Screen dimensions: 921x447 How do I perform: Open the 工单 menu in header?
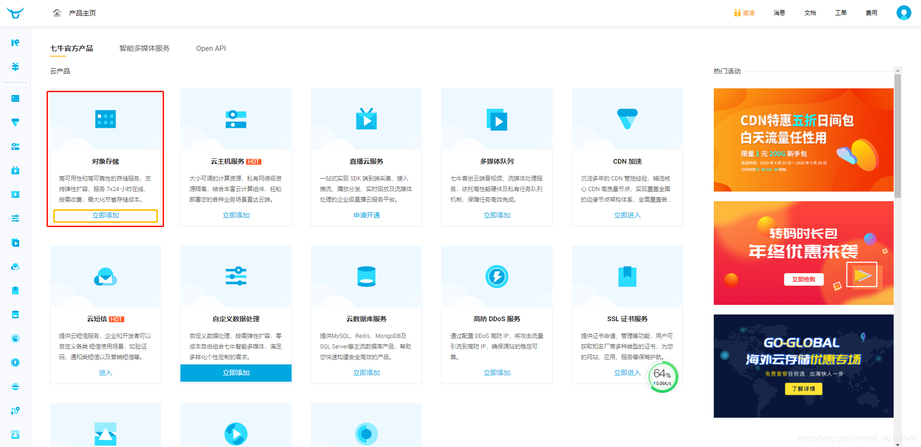click(x=841, y=13)
